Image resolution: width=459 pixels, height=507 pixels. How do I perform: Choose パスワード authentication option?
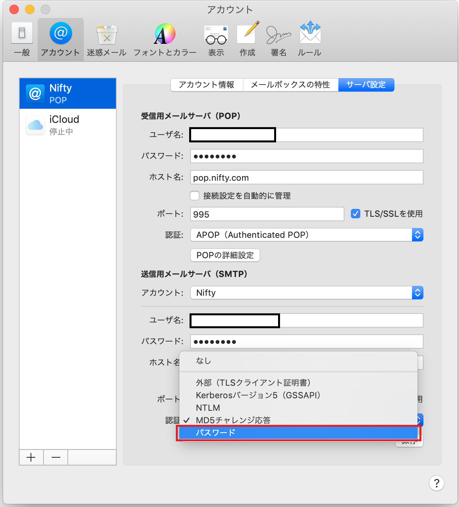point(298,433)
